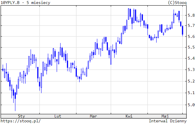The image size is (196, 124).
Task: Select the Maj month label
Action: coord(165,116)
